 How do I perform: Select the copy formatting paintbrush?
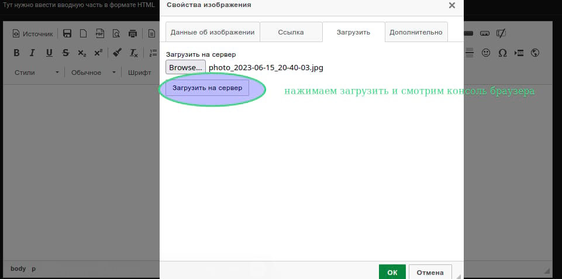117,53
